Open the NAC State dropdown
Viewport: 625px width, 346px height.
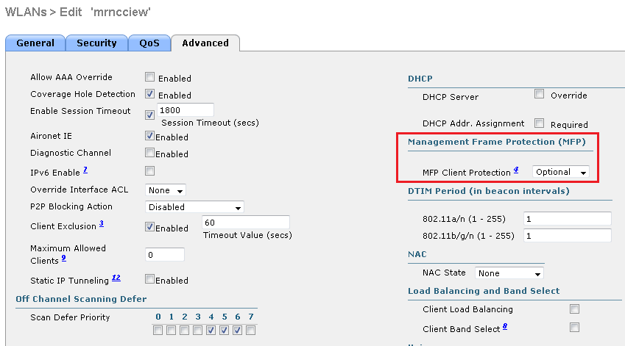(509, 273)
